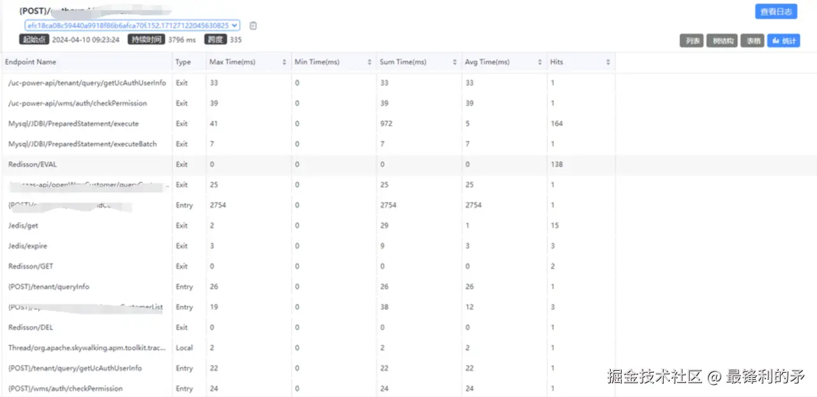Switch to 列表 list view
This screenshot has height=397, width=817.
click(691, 41)
